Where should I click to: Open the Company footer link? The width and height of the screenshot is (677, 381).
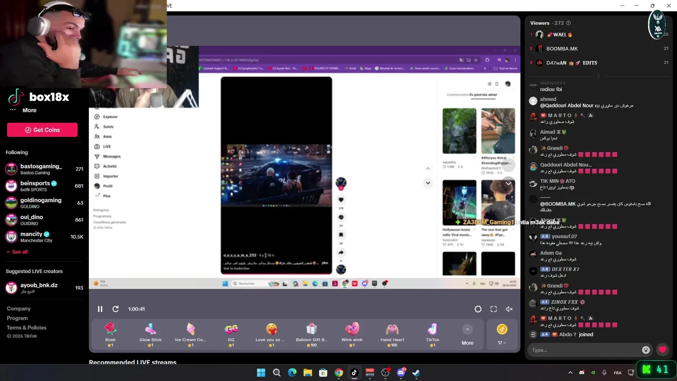pyautogui.click(x=19, y=309)
